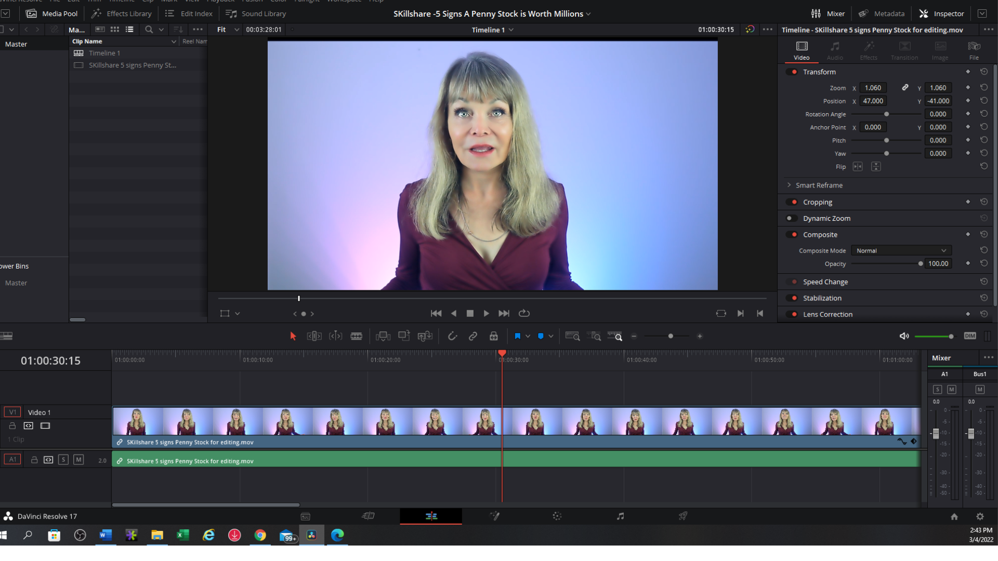Toggle the Media Pool panel
Viewport: 998px width, 561px height.
click(52, 14)
